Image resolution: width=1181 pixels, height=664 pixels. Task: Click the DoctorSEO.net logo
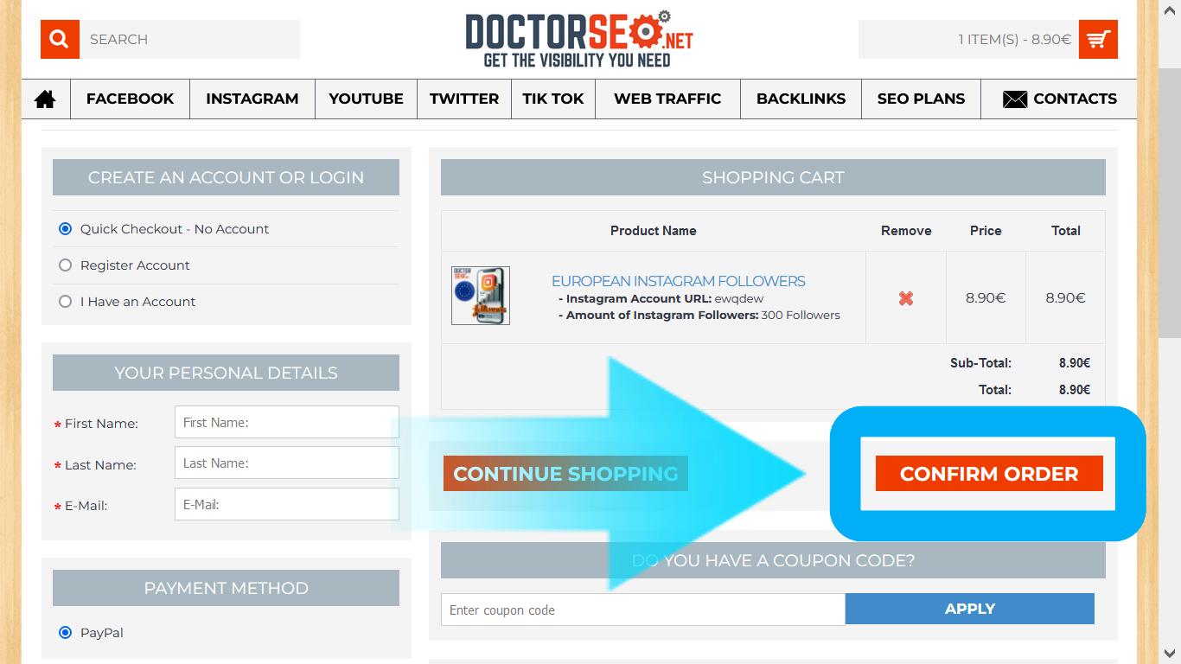pos(579,39)
